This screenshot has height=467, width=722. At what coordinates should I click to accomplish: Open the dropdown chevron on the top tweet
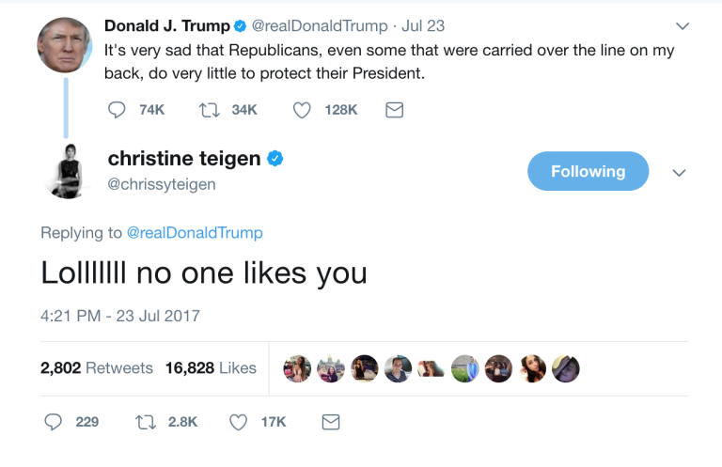point(683,25)
